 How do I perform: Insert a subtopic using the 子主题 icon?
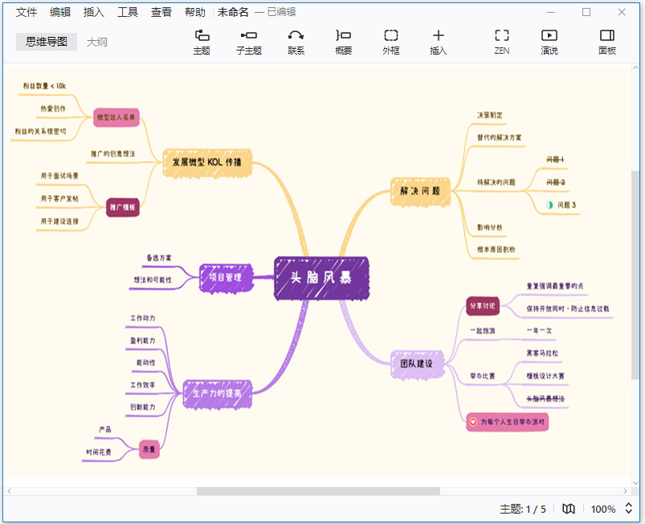pos(248,44)
